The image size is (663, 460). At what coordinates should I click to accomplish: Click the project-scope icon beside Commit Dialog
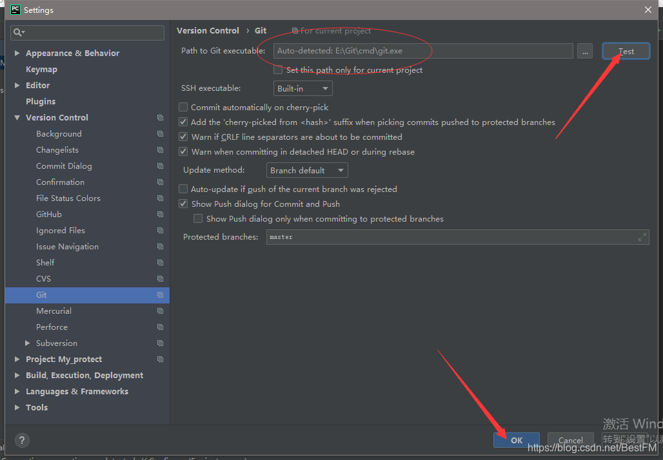point(160,166)
